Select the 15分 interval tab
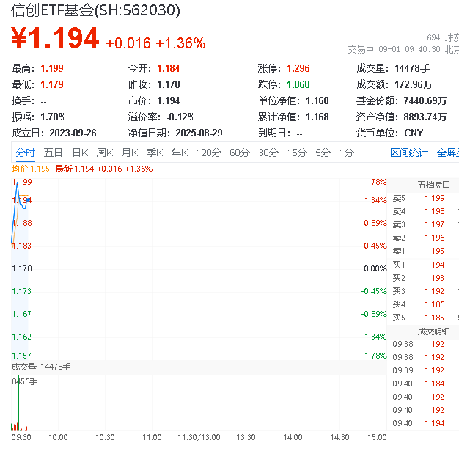This screenshot has width=459, height=451. [297, 153]
